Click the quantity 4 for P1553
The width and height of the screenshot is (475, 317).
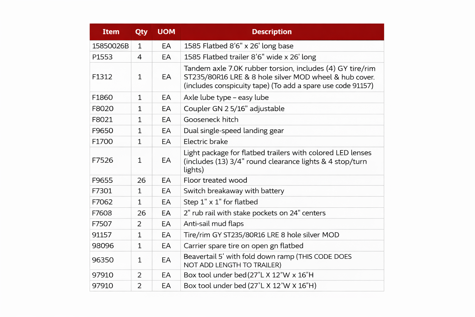(x=140, y=57)
